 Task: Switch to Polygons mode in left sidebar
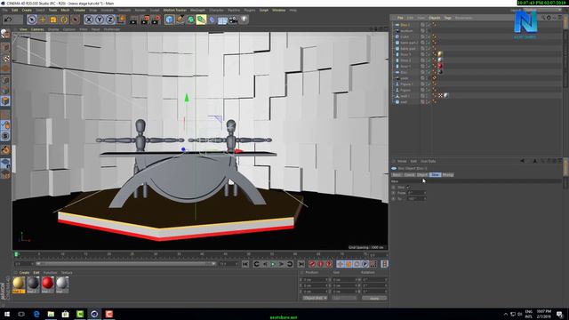click(x=5, y=100)
